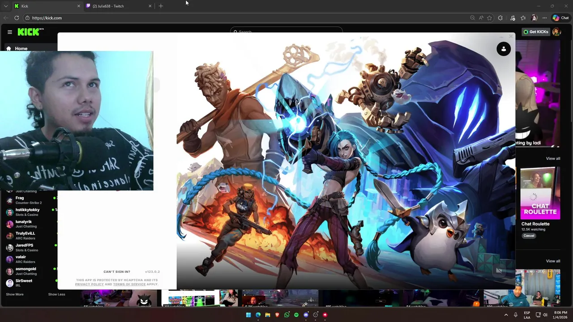Click the zoom icon in address bar
Screen dimensions: 573x322
472,18
